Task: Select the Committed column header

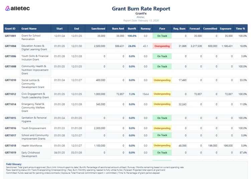Action: coord(210,28)
